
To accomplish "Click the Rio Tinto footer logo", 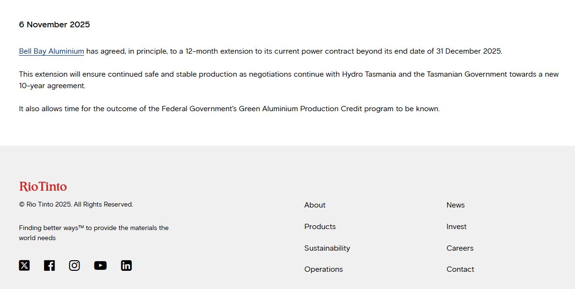I will click(x=43, y=186).
